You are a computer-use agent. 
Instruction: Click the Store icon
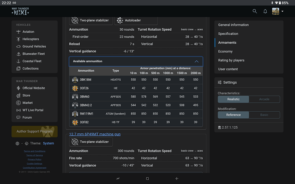(18, 95)
